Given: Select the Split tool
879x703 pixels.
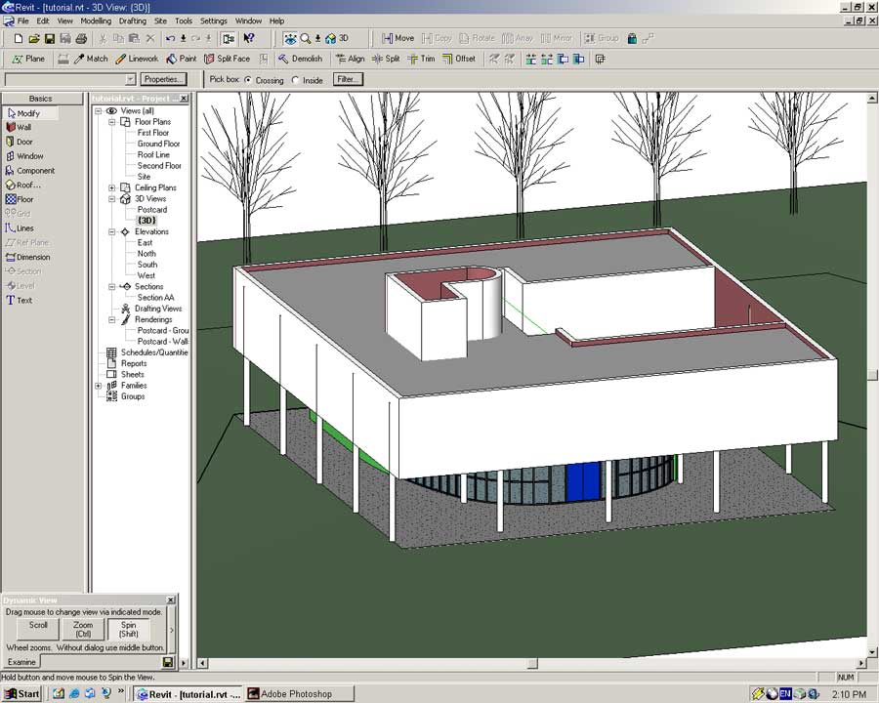Looking at the screenshot, I should (x=386, y=59).
